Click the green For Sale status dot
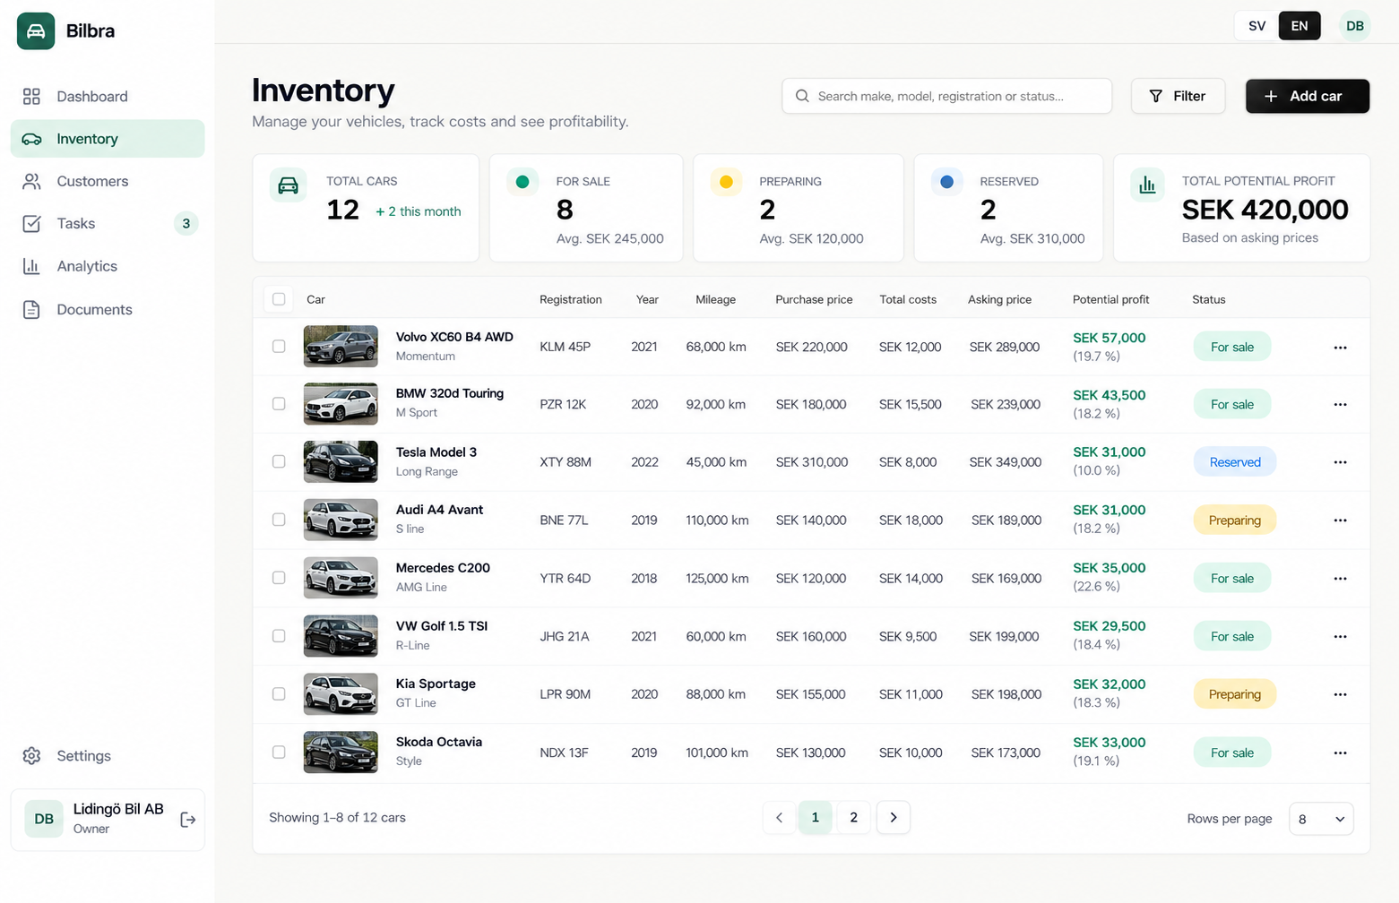Image resolution: width=1399 pixels, height=903 pixels. [522, 182]
